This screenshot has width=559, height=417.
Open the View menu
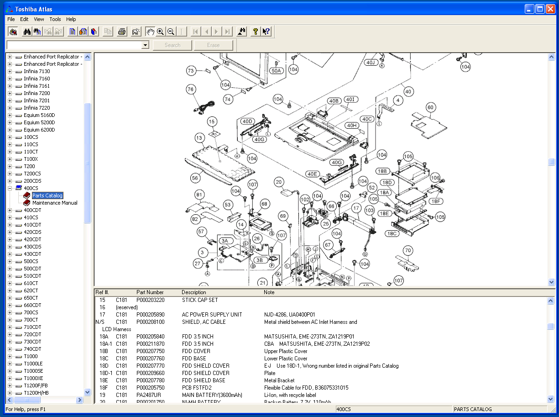click(x=39, y=19)
